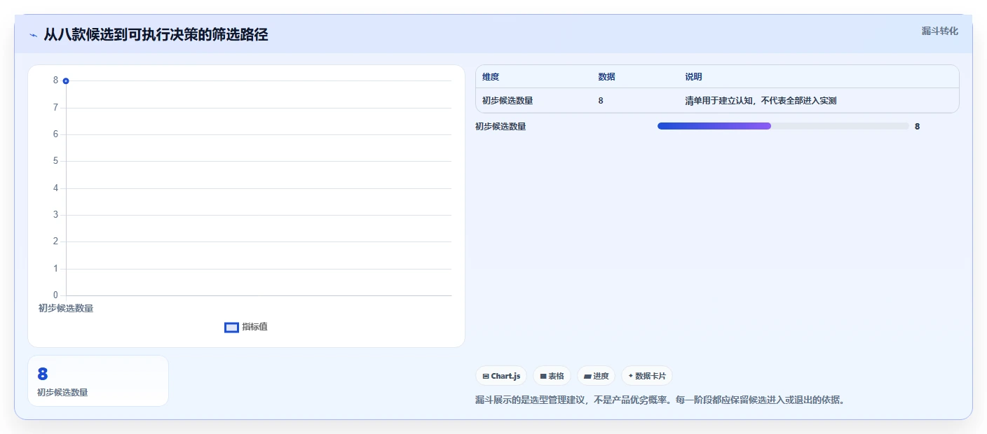987x434 pixels.
Task: Click the y-axis tick label 4
Action: [55, 188]
